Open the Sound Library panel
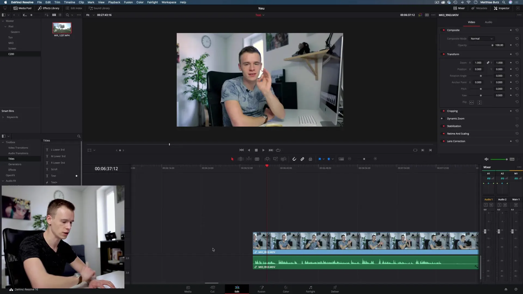The height and width of the screenshot is (294, 523). pos(99,8)
